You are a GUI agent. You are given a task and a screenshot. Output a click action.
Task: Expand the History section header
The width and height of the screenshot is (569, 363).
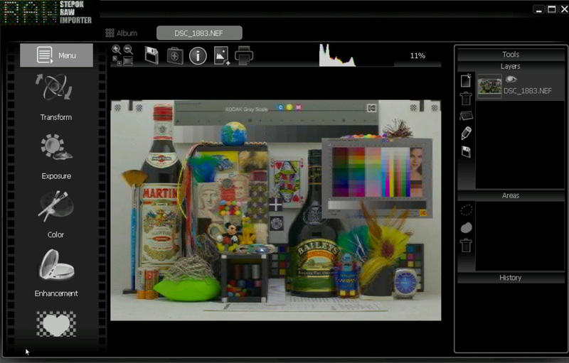click(x=511, y=278)
